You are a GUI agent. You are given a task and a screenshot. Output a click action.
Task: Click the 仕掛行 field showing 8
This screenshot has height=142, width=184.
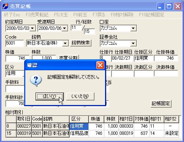[x=105, y=58]
